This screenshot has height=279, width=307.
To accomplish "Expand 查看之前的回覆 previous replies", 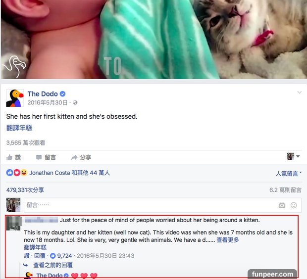I will 53,265.
